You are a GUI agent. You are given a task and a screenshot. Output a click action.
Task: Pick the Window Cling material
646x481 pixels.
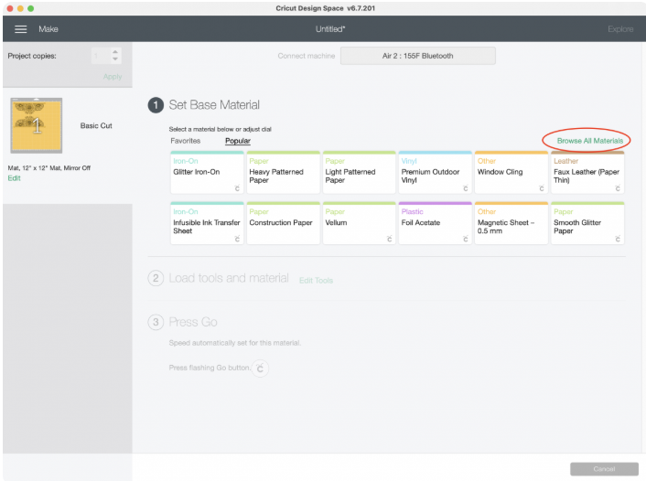pos(511,173)
